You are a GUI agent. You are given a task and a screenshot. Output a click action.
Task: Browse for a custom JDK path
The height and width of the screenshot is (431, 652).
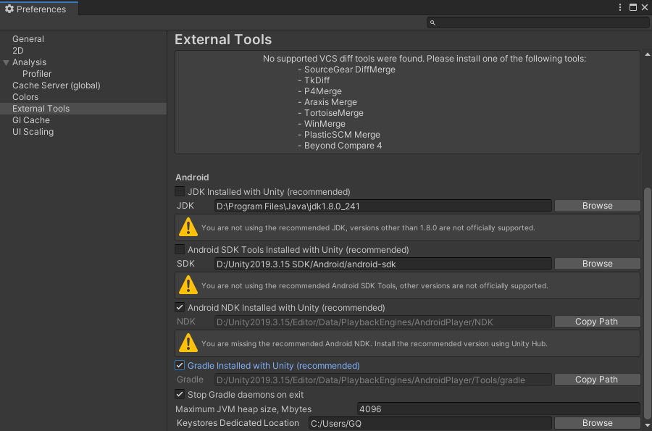click(596, 205)
